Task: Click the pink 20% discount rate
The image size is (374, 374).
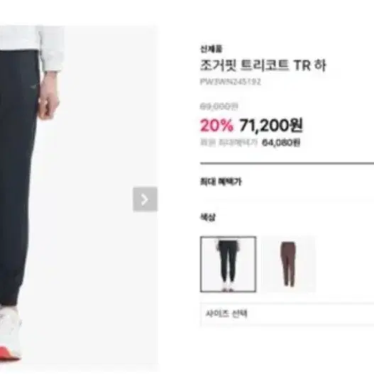Action: coord(216,126)
